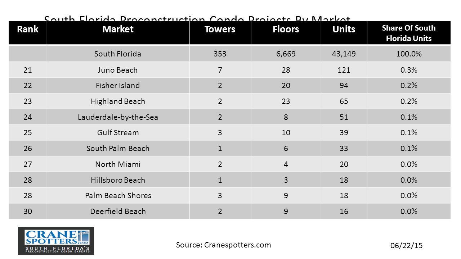Screen dimensions: 461x259
Task: Click the Palm Beach Shores cell
Action: coord(118,196)
